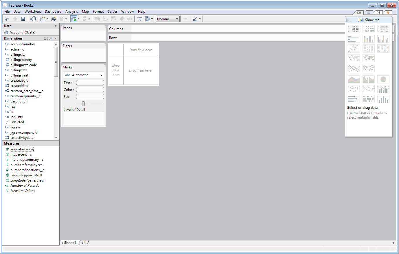
Task: Switch to the Sheet 1 tab
Action: [70, 243]
